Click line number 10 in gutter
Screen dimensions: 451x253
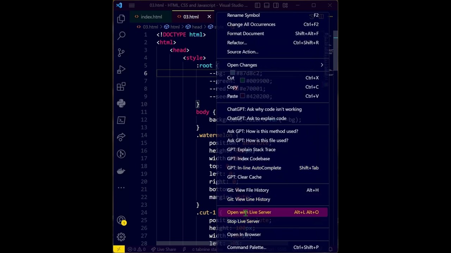click(x=144, y=104)
